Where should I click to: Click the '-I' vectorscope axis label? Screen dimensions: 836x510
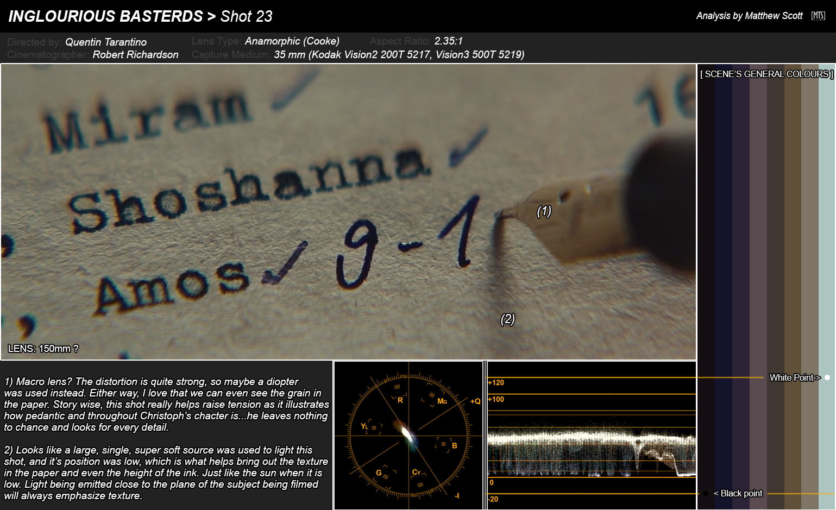click(457, 495)
